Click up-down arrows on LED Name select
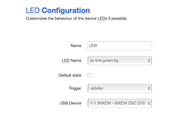This screenshot has height=128, width=192. (x=149, y=61)
